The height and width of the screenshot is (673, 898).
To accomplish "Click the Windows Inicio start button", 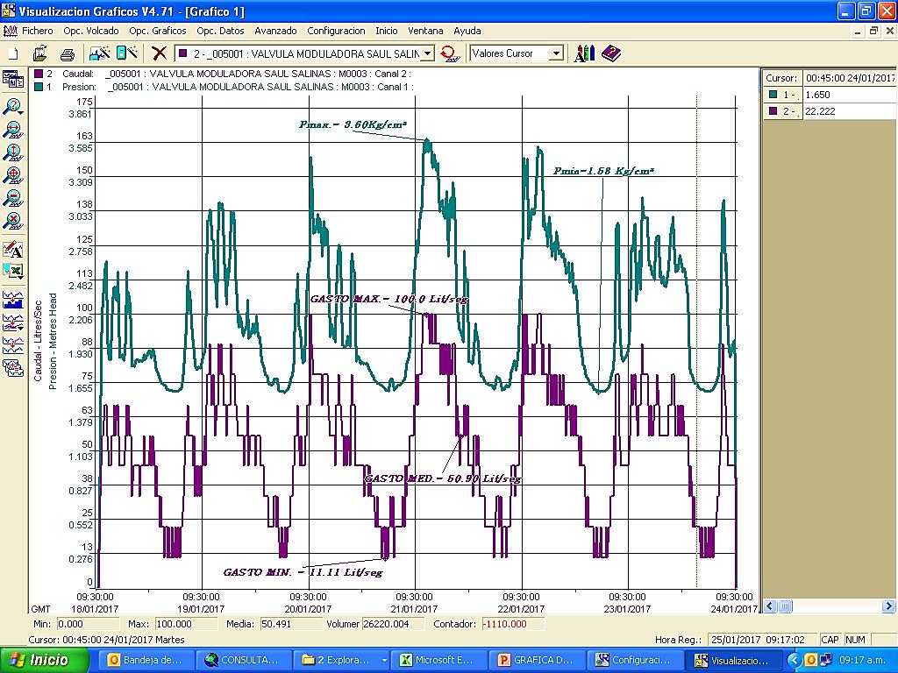I will tap(45, 660).
